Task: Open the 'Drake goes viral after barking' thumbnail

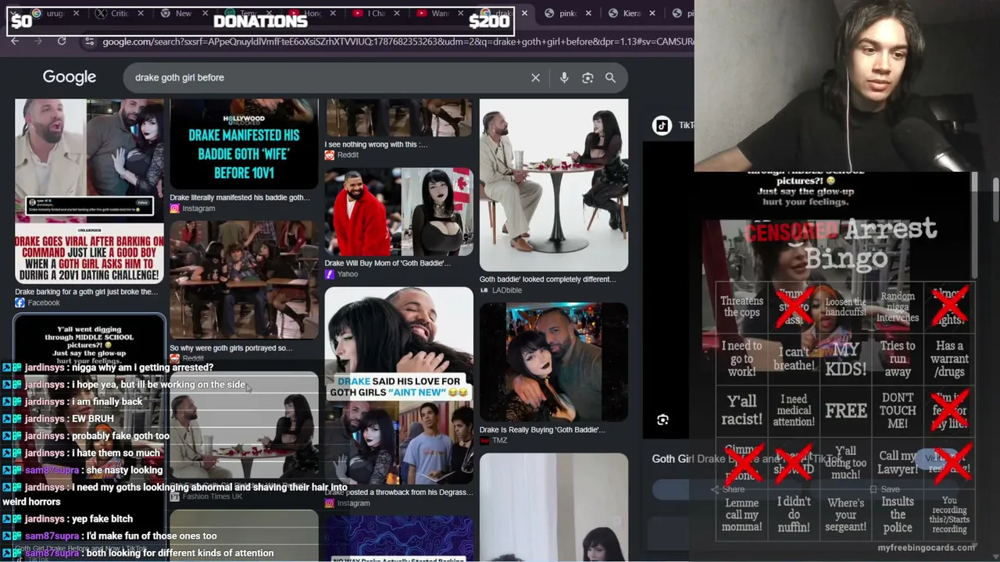Action: [x=89, y=192]
